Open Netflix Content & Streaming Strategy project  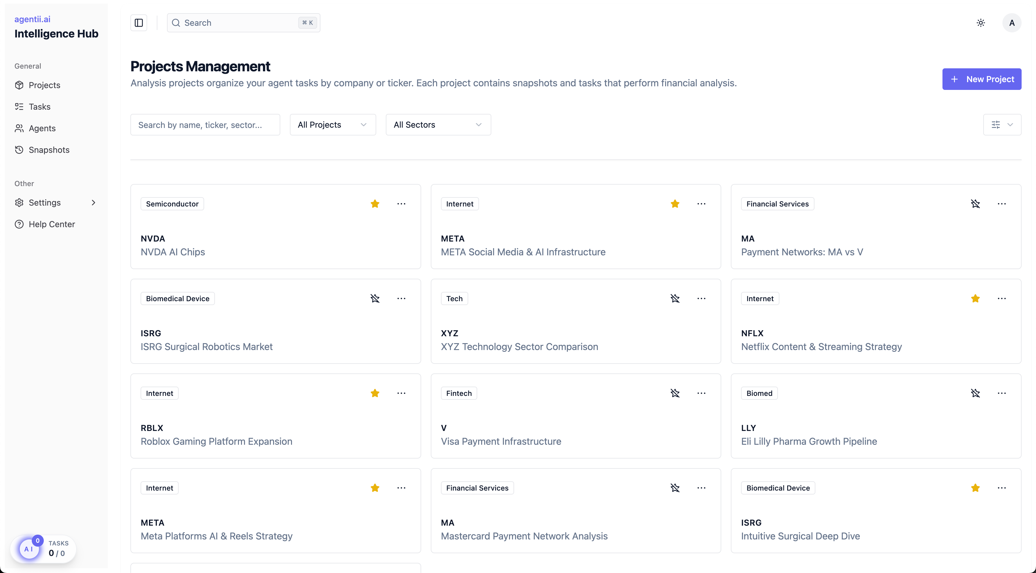click(821, 347)
